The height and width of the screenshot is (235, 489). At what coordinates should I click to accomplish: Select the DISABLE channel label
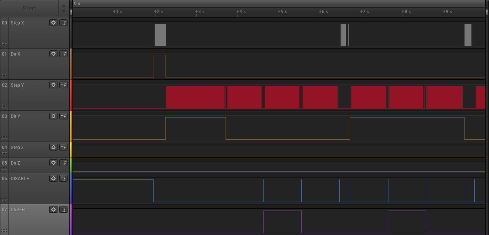pos(20,179)
